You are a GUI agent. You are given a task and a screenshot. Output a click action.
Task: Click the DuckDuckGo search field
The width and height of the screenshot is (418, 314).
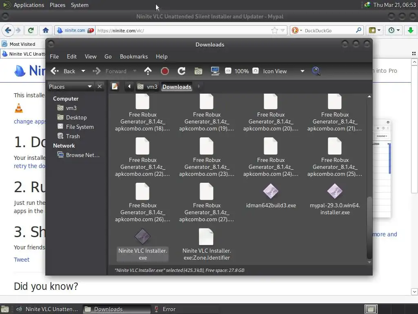point(329,30)
